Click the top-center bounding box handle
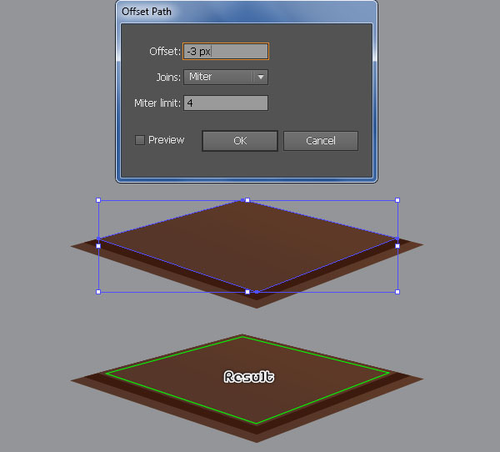Image resolution: width=500 pixels, height=452 pixels. 247,200
